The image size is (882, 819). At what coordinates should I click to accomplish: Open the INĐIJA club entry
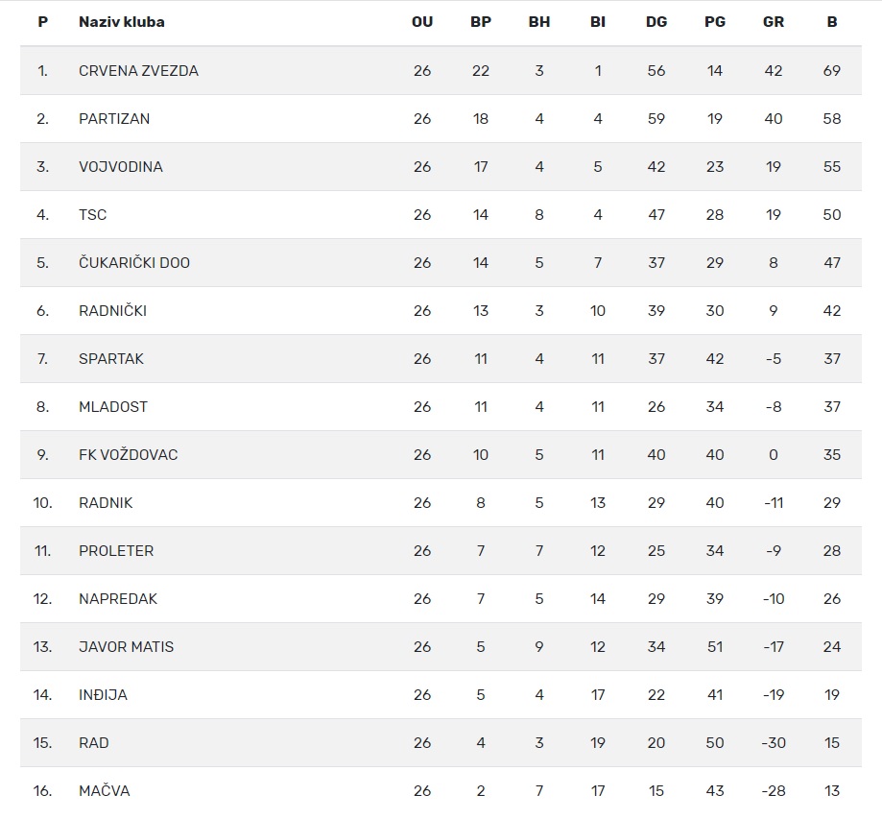[103, 695]
